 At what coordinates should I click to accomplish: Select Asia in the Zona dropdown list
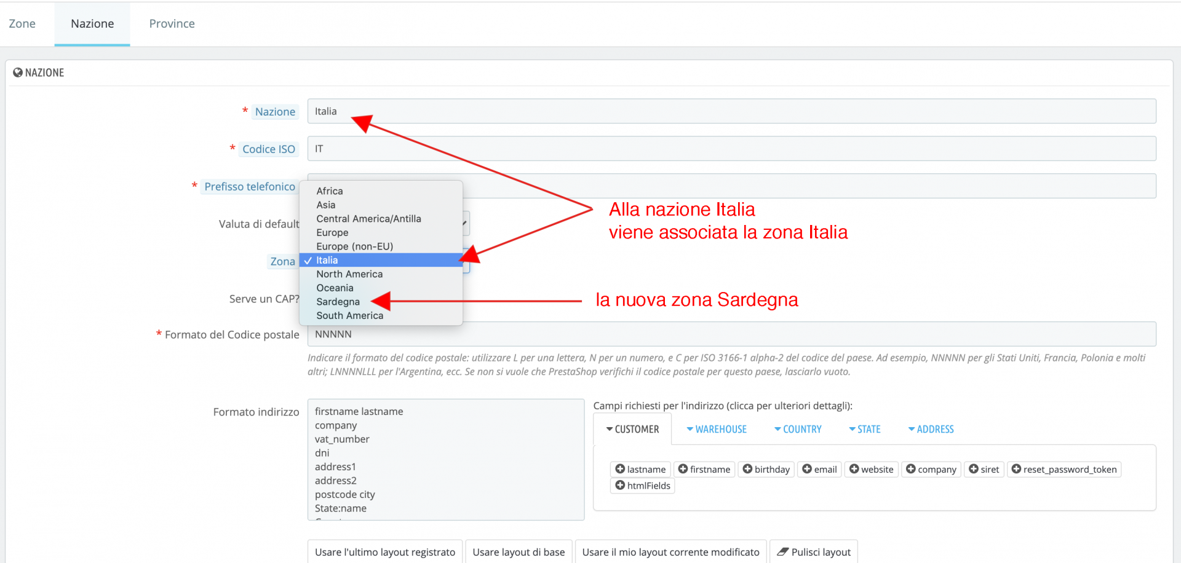tap(381, 205)
